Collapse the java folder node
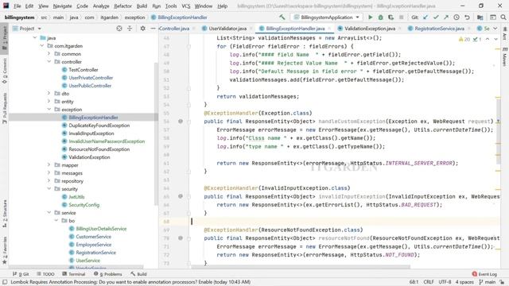Screen dimensions: 509x286 35,38
